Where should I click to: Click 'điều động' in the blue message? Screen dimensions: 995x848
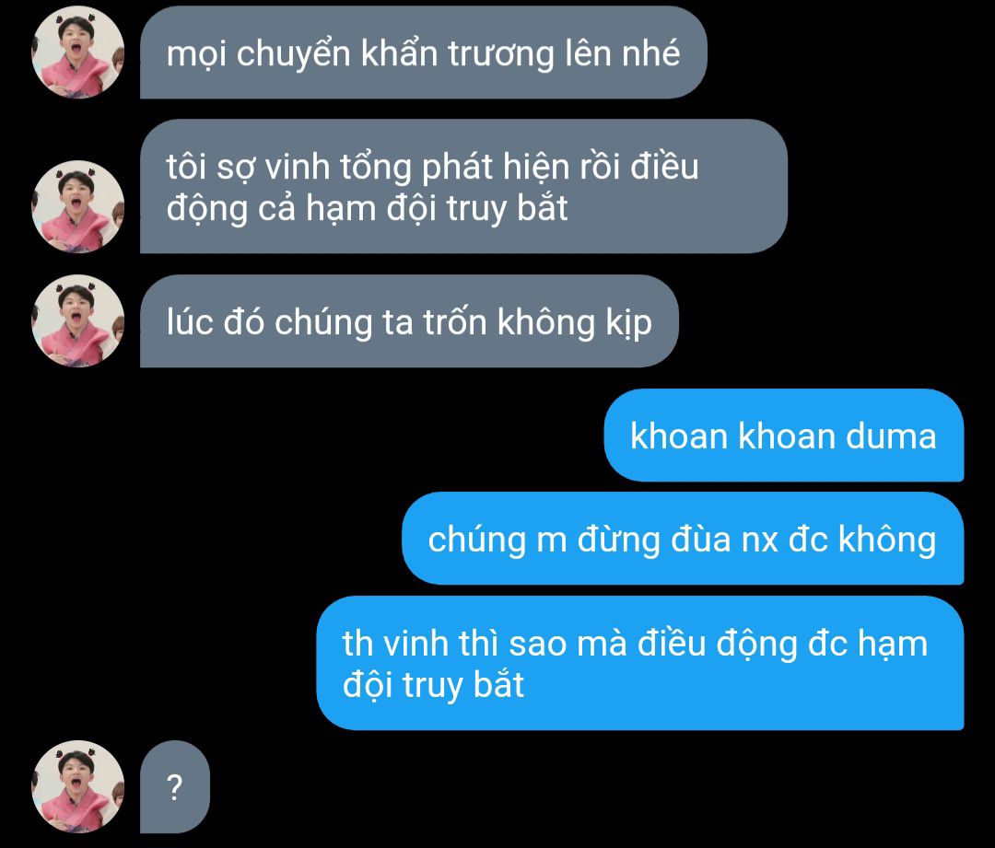click(717, 644)
